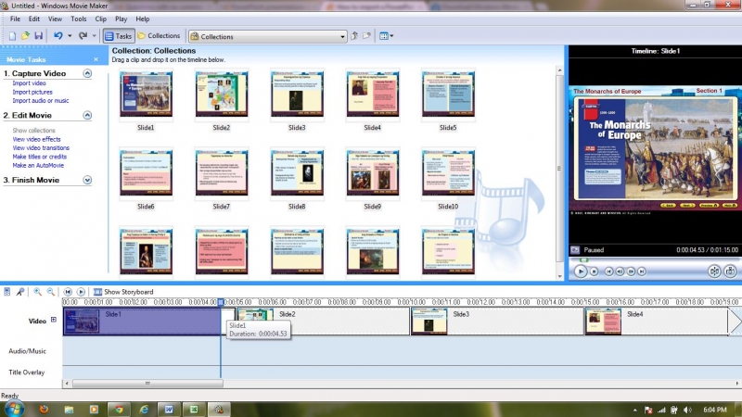Take a picture from the preview
Image resolution: width=742 pixels, height=417 pixels.
point(732,272)
